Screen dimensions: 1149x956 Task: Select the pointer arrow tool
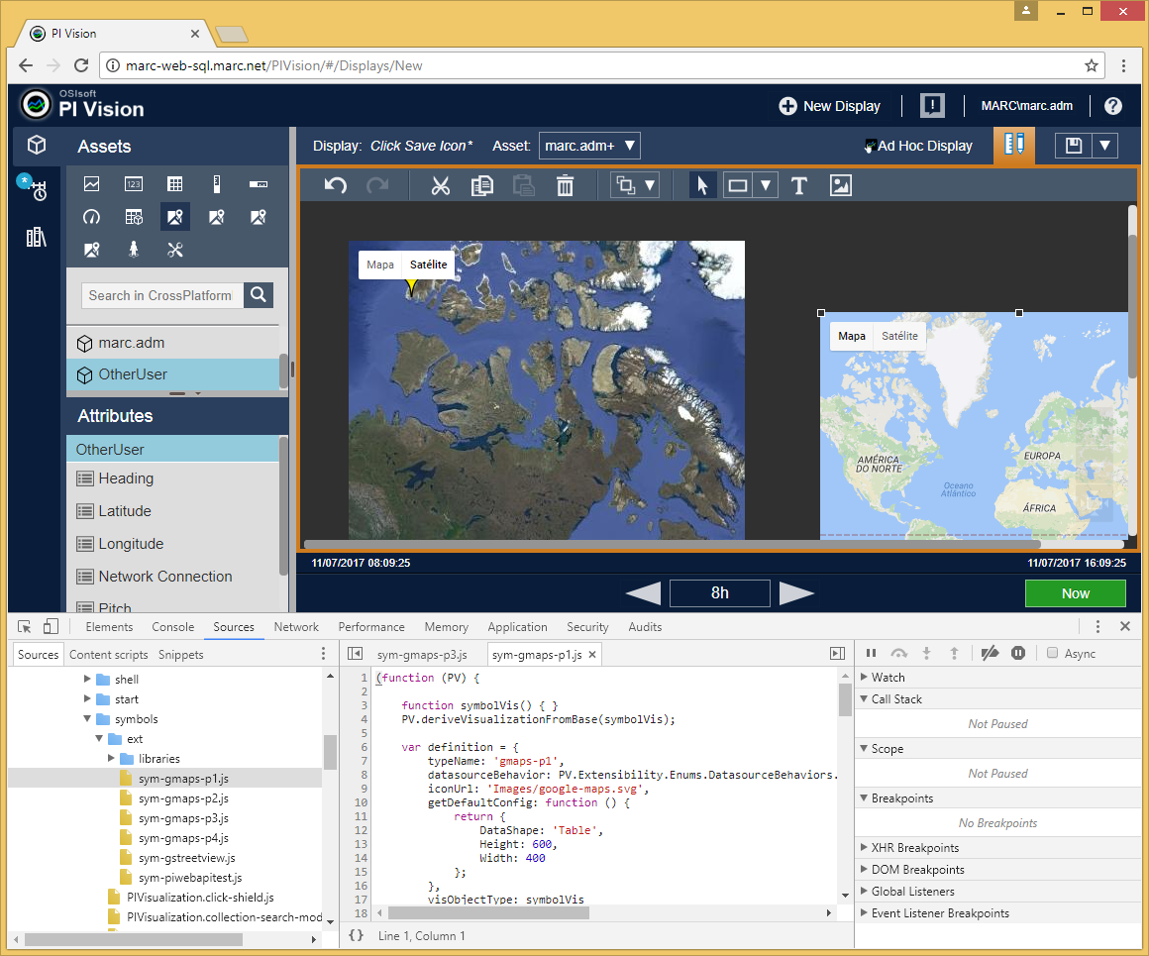pos(702,185)
